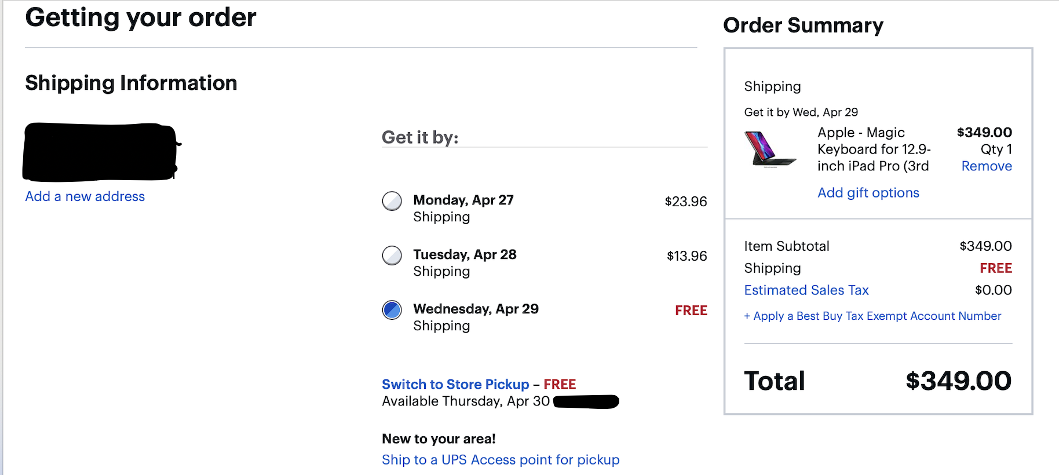Click the Shipping Information heading
Image resolution: width=1059 pixels, height=475 pixels.
(x=131, y=83)
